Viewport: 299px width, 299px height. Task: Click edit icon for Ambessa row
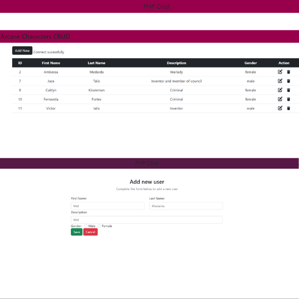(280, 72)
